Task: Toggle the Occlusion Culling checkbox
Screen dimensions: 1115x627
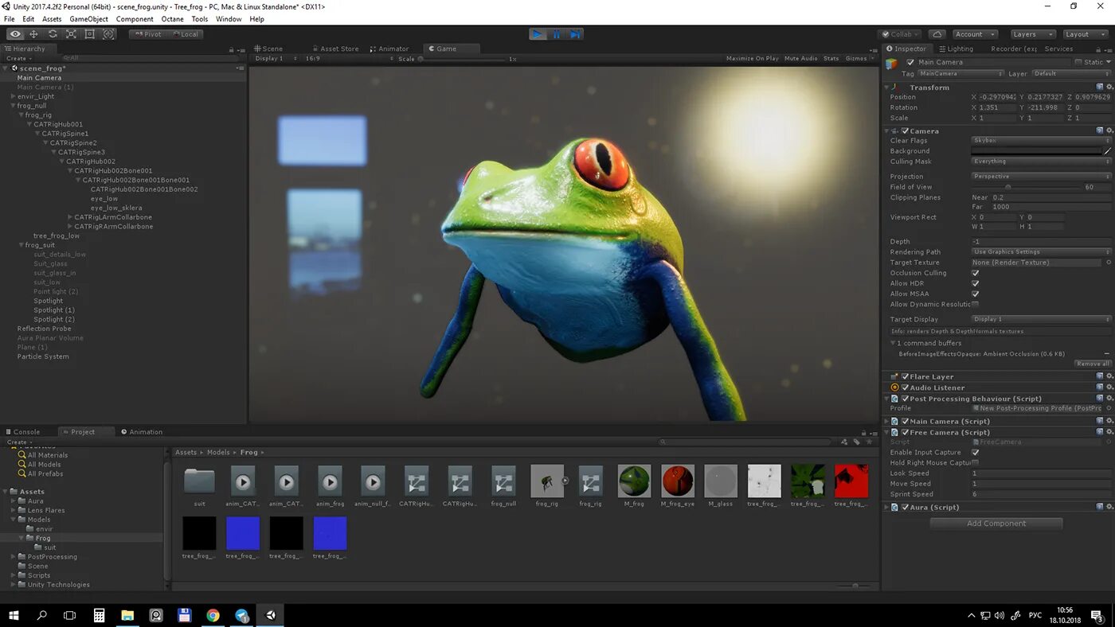Action: click(976, 273)
